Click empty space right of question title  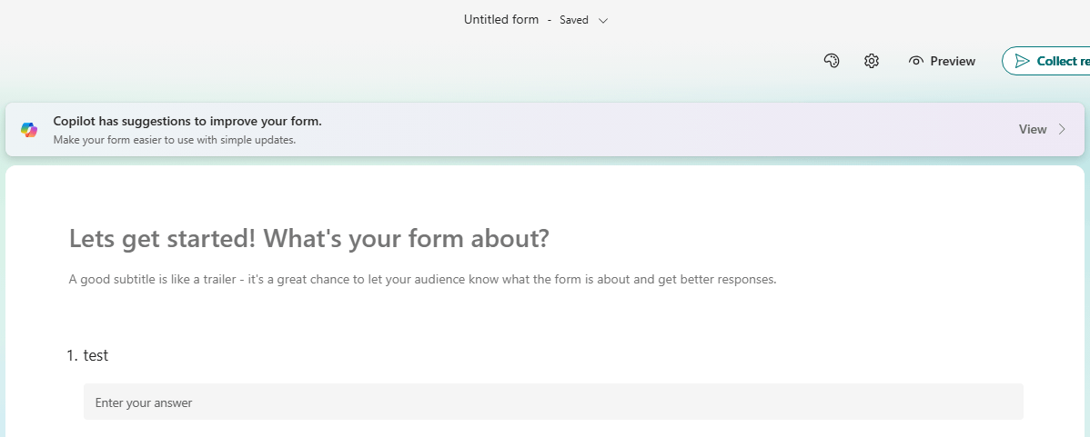tap(546, 356)
